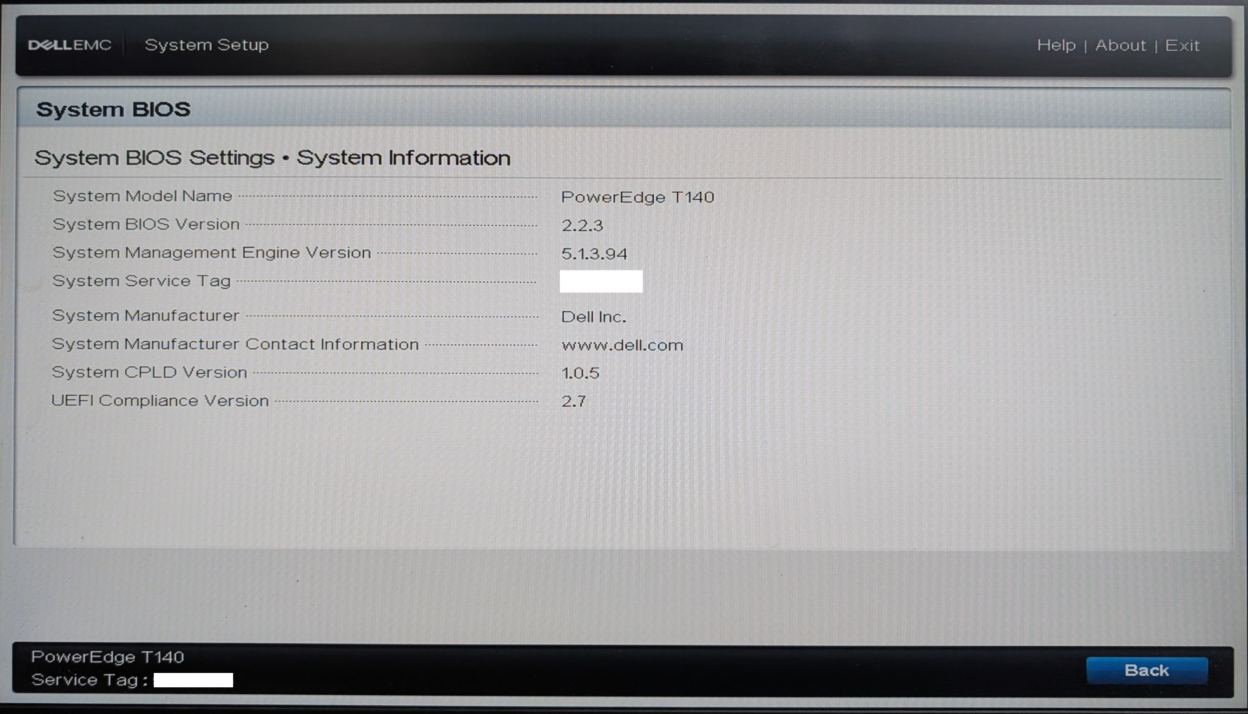Click the Dell Inc. manufacturer value
The width and height of the screenshot is (1248, 714).
click(x=594, y=317)
